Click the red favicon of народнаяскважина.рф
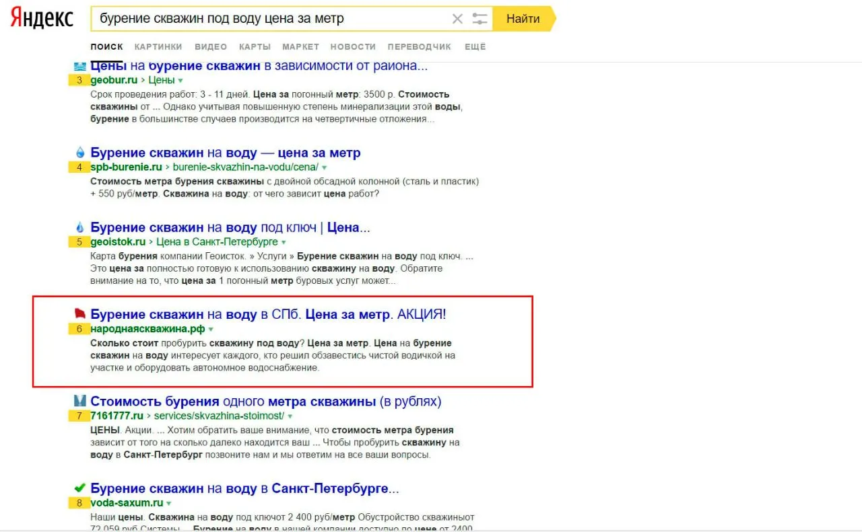862x532 pixels. pos(80,314)
